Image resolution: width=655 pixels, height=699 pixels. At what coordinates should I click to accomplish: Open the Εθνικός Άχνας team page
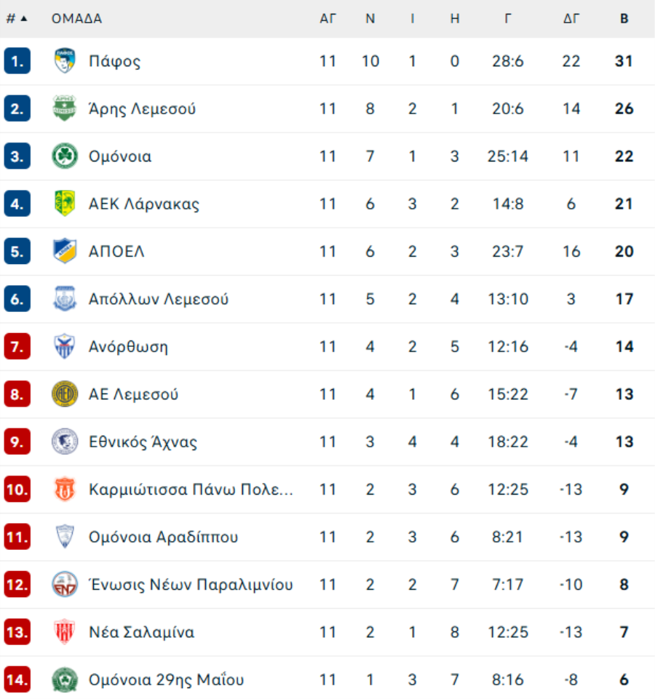(x=143, y=442)
